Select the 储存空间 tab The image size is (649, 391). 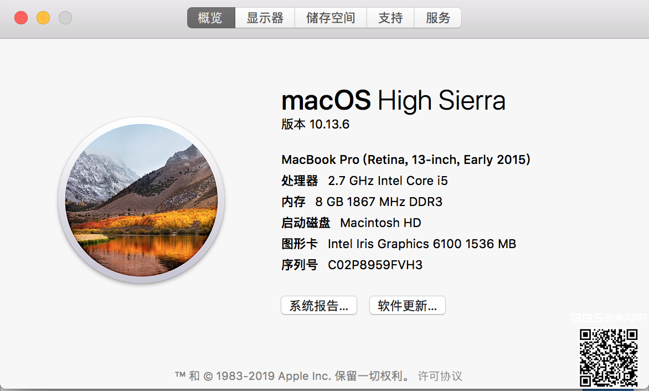(331, 18)
